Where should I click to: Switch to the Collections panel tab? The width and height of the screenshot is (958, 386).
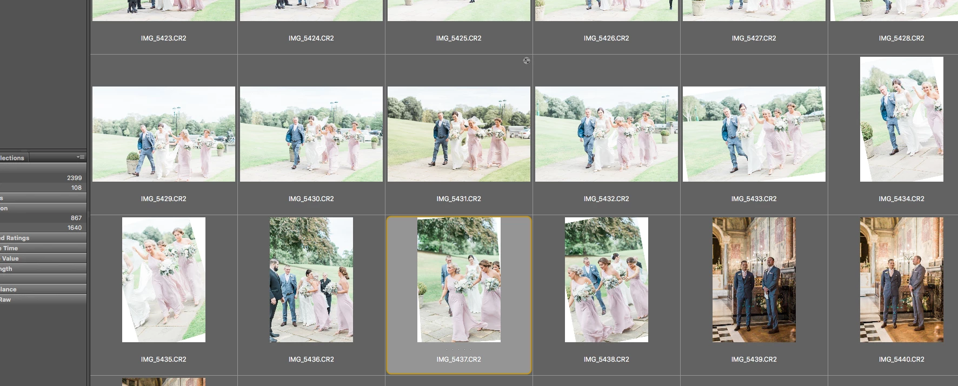[13, 158]
